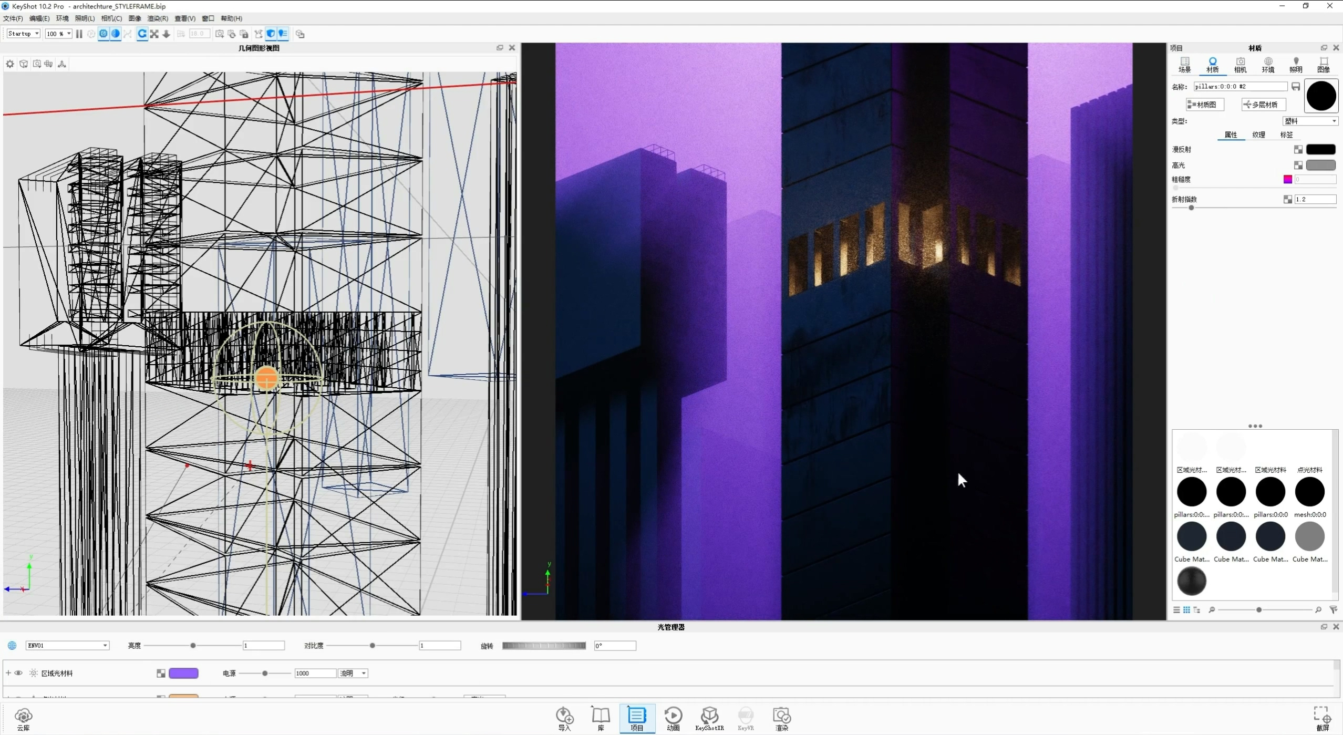Launch KeyShotXR from the bottom bar

tap(709, 718)
